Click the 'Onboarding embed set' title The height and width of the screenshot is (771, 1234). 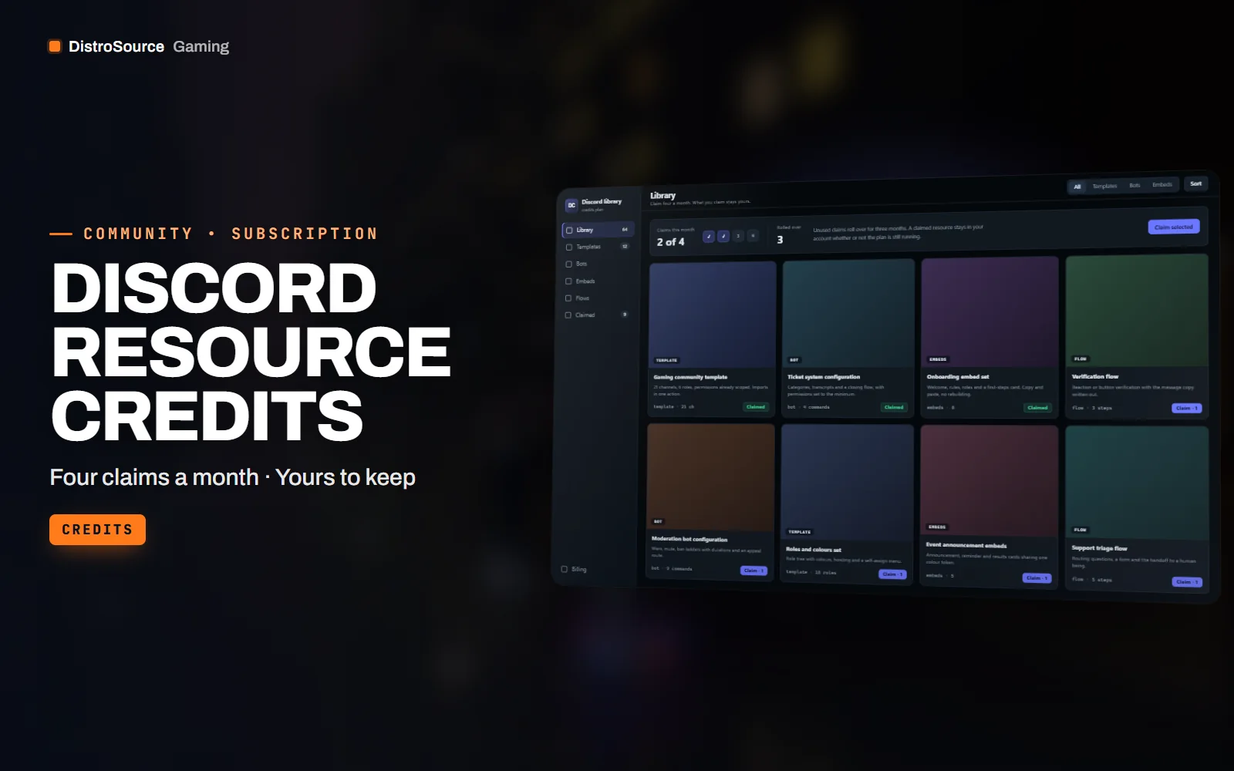click(958, 377)
